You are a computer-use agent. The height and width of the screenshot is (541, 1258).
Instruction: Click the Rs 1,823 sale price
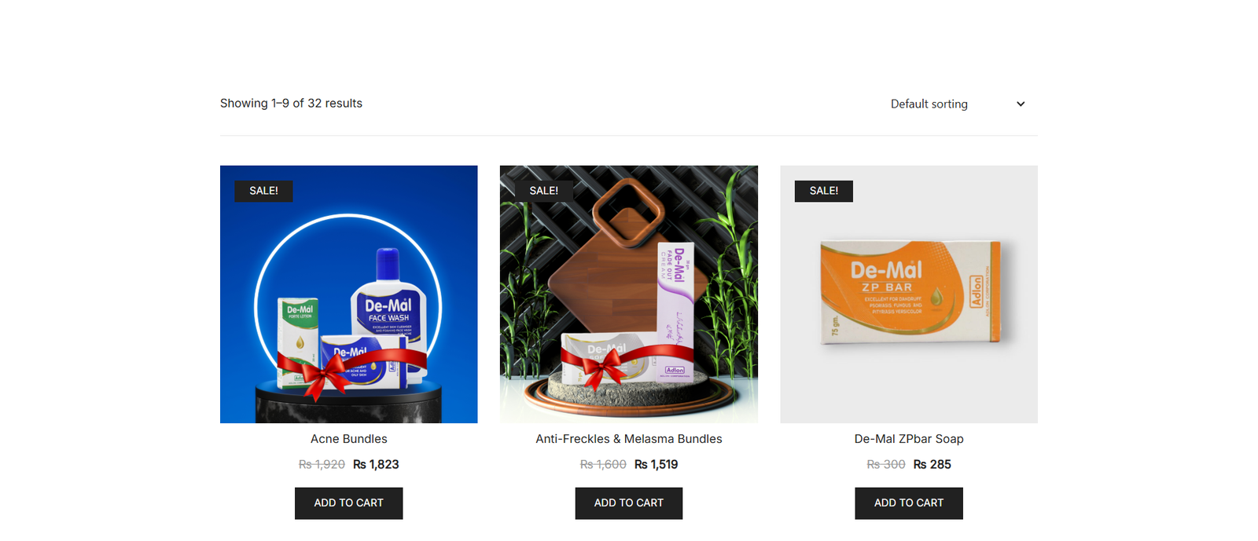tap(376, 465)
